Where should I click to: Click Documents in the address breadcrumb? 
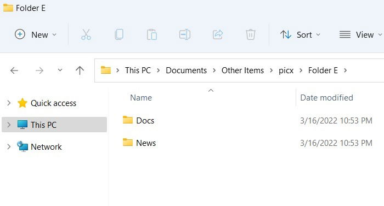(x=186, y=70)
